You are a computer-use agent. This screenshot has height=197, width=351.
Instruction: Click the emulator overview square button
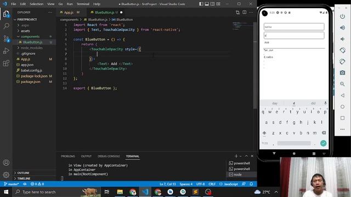pyautogui.click(x=342, y=118)
